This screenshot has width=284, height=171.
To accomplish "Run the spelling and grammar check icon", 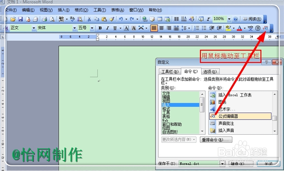I will pyautogui.click(x=72, y=19).
